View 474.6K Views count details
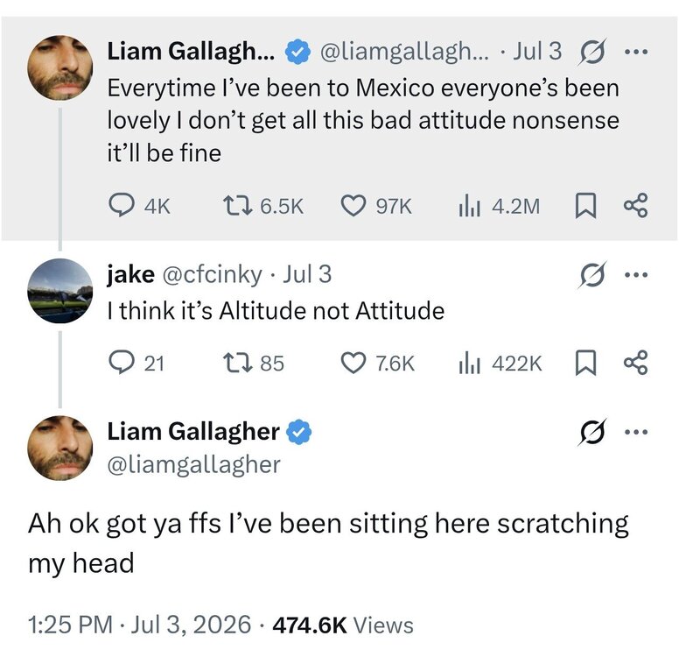The image size is (679, 657). (x=342, y=625)
